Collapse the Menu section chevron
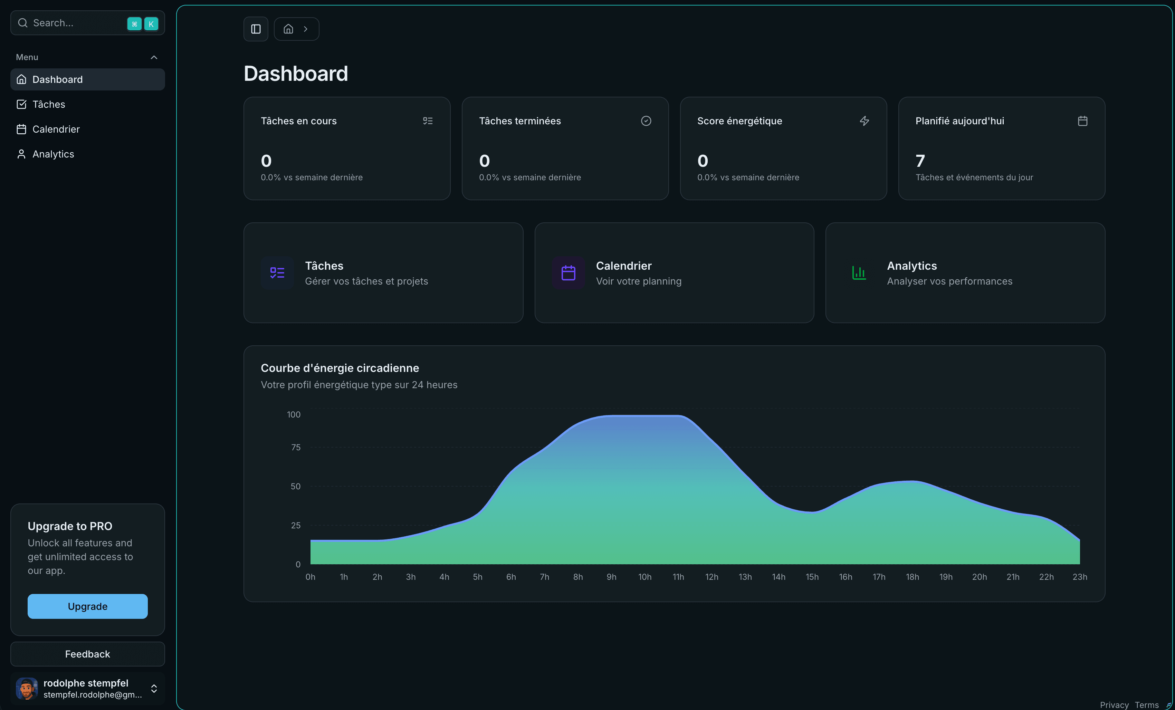 coord(154,57)
